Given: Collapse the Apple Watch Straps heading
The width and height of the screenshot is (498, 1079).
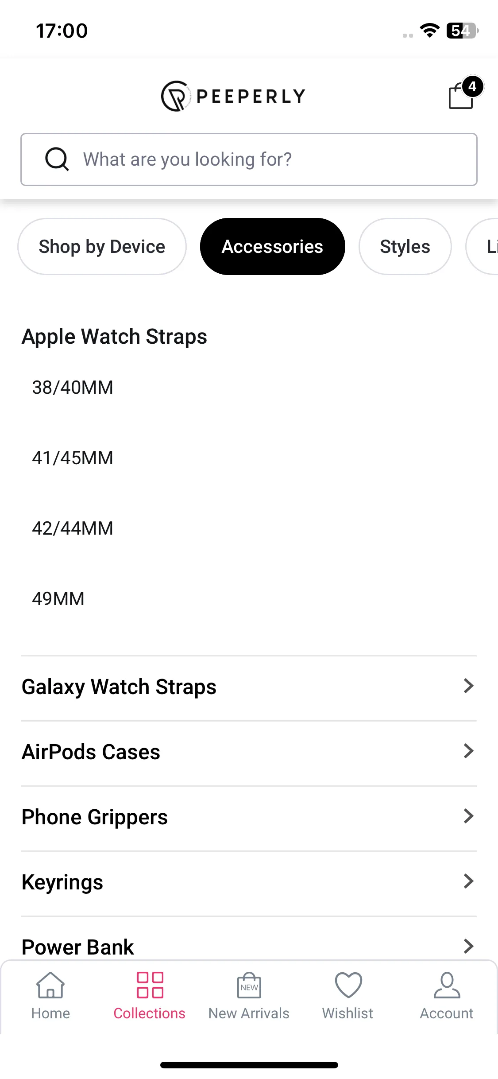Looking at the screenshot, I should pyautogui.click(x=114, y=337).
